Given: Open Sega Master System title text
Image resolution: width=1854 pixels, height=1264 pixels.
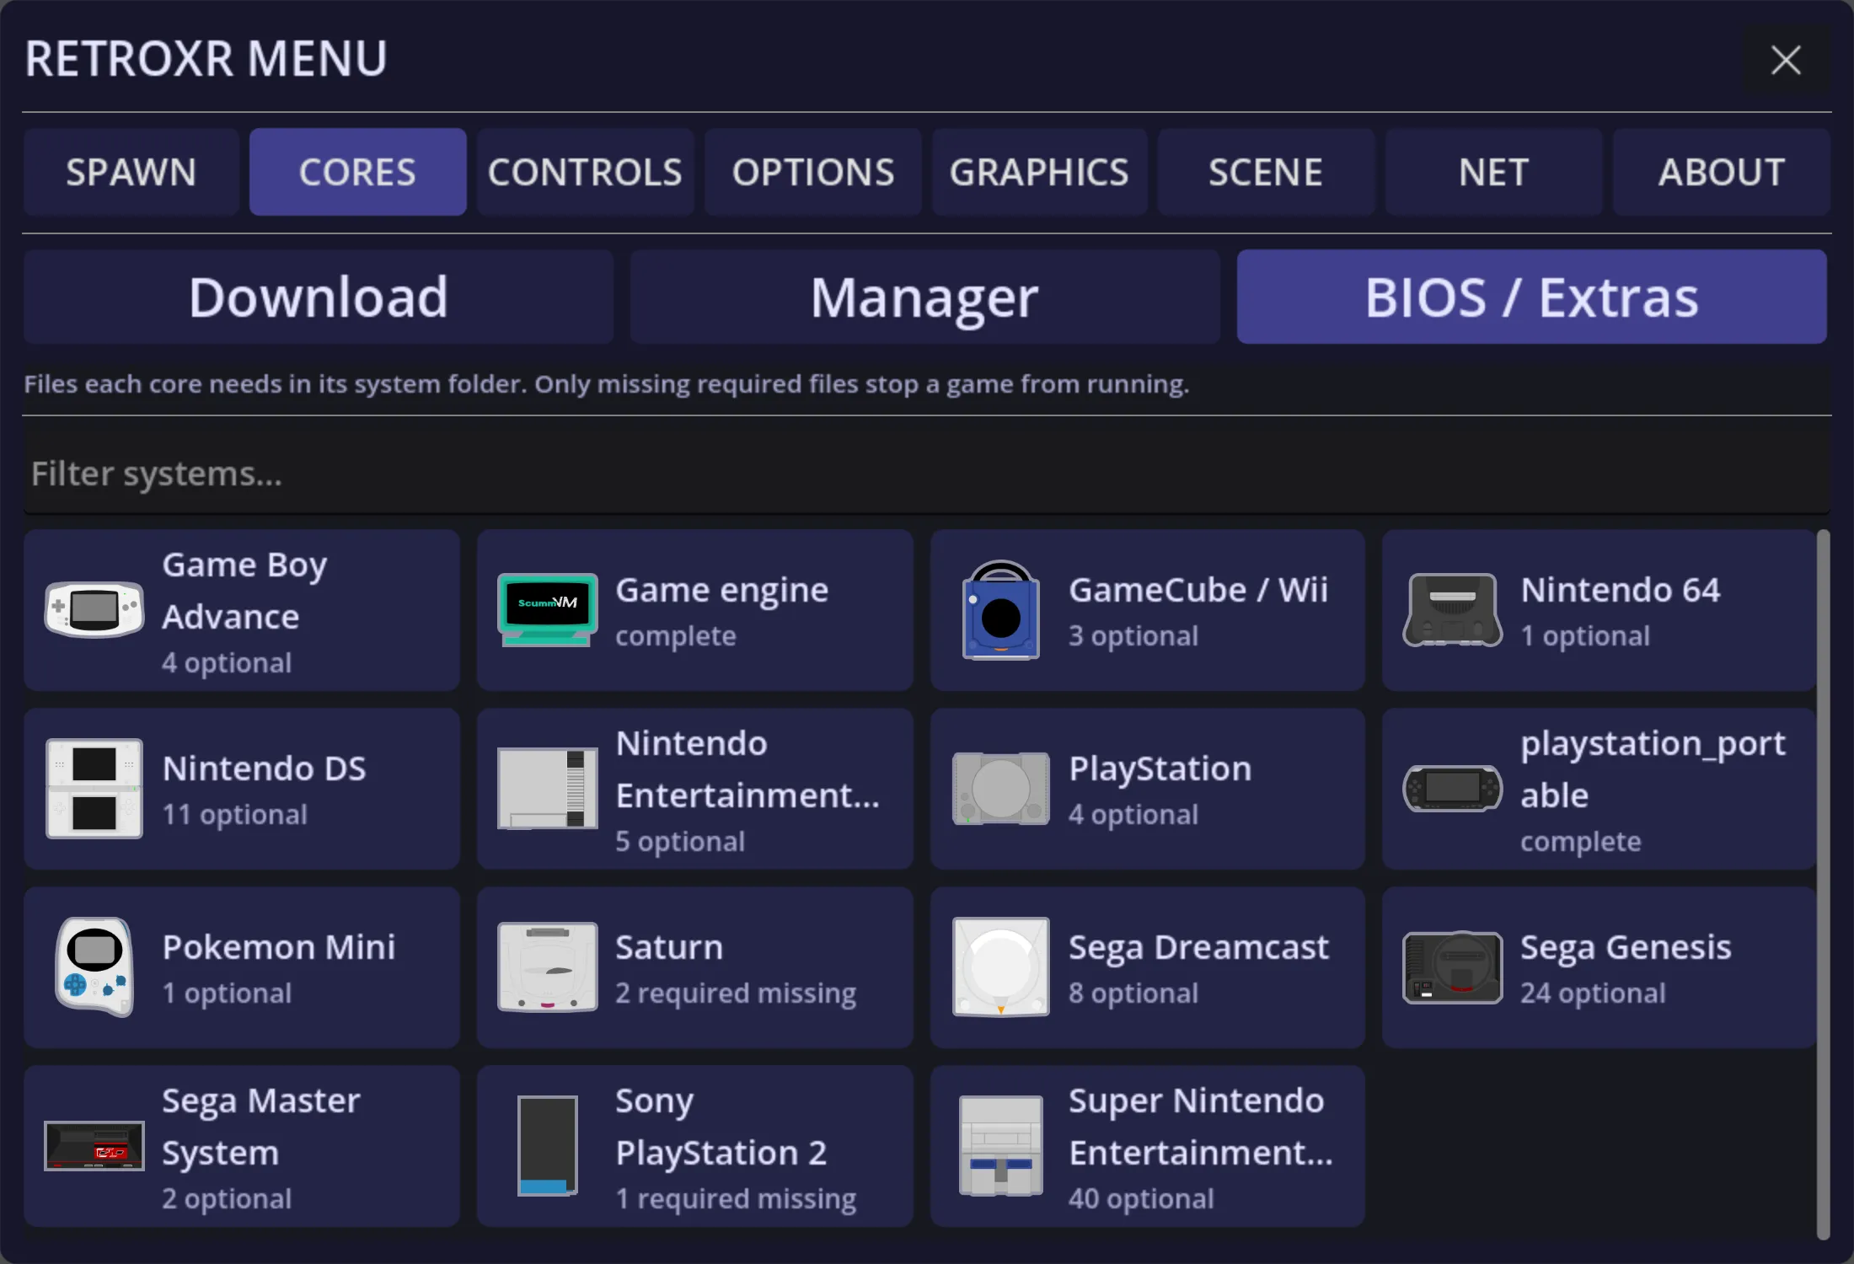Looking at the screenshot, I should [260, 1127].
